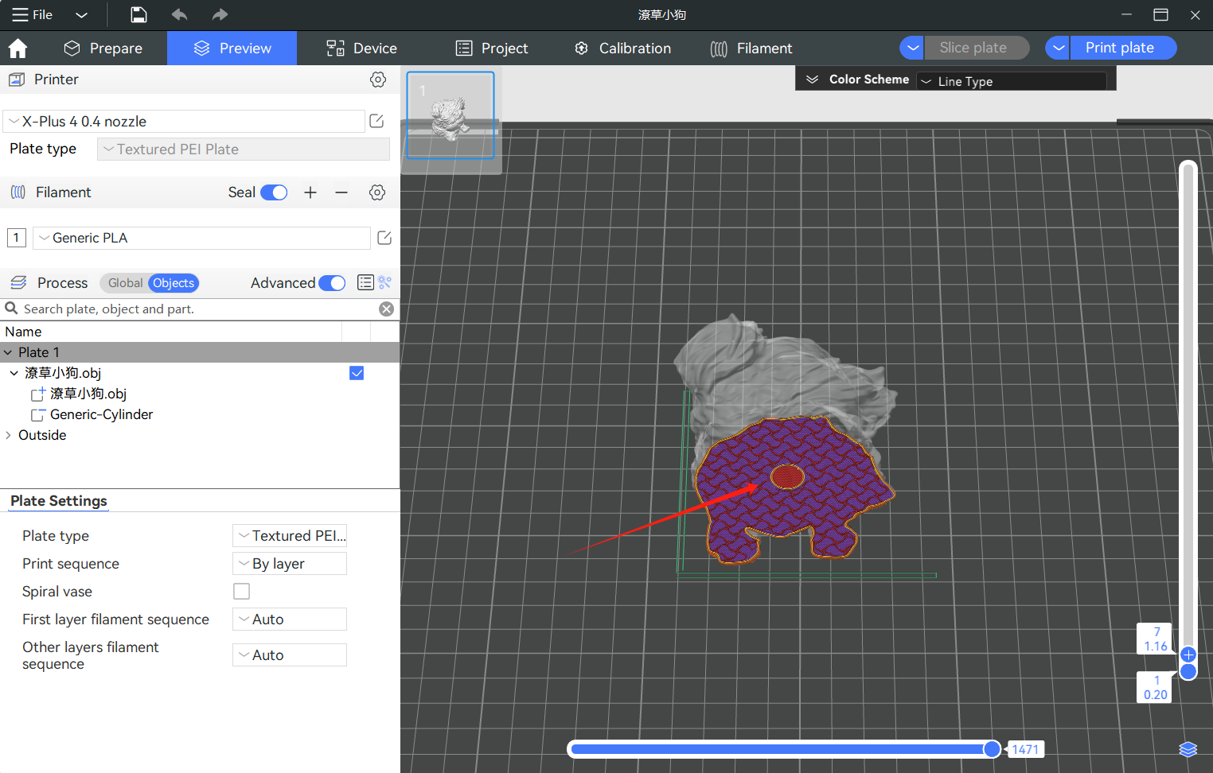Expand the File menu dropdown arrow
The width and height of the screenshot is (1213, 773).
(x=81, y=14)
